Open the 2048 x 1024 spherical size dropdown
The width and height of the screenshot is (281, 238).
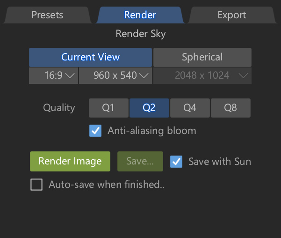[202, 75]
